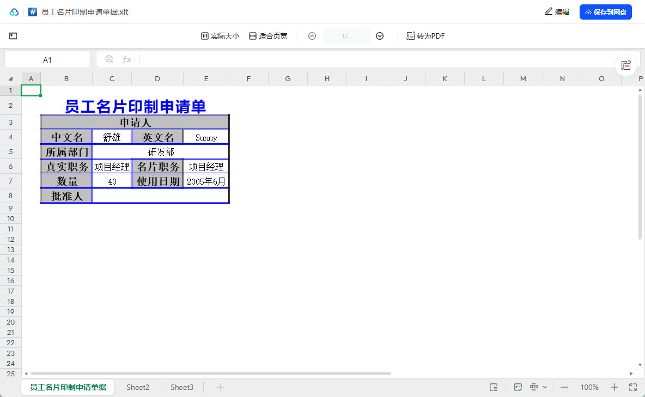Switch to the Sheet2 tab
645x397 pixels.
(138, 387)
